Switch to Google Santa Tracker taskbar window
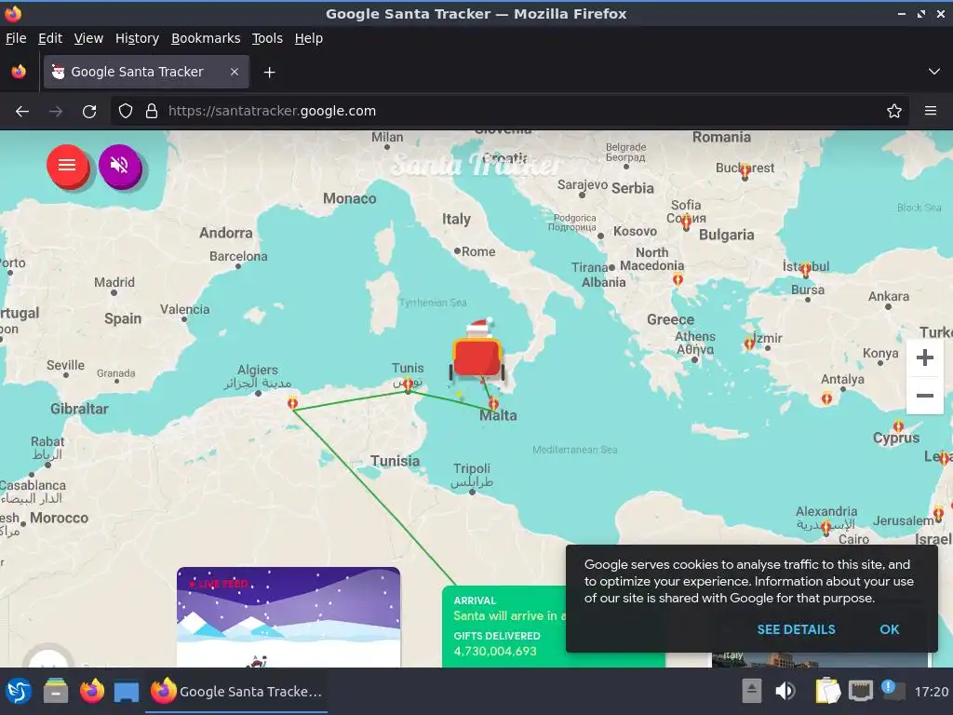The image size is (953, 715). click(237, 692)
